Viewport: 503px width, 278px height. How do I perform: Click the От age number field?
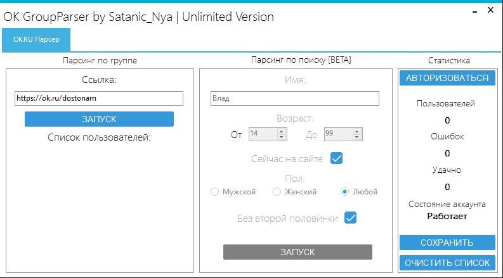(262, 134)
